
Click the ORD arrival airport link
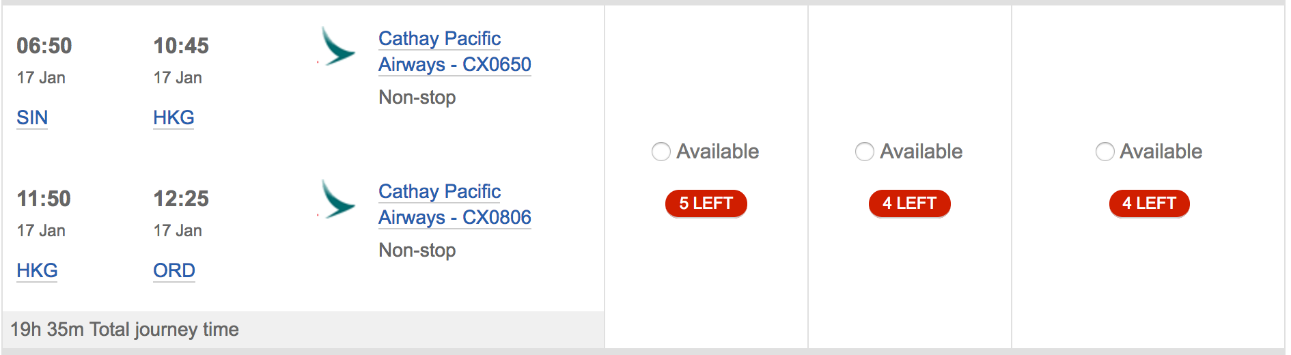pos(174,271)
